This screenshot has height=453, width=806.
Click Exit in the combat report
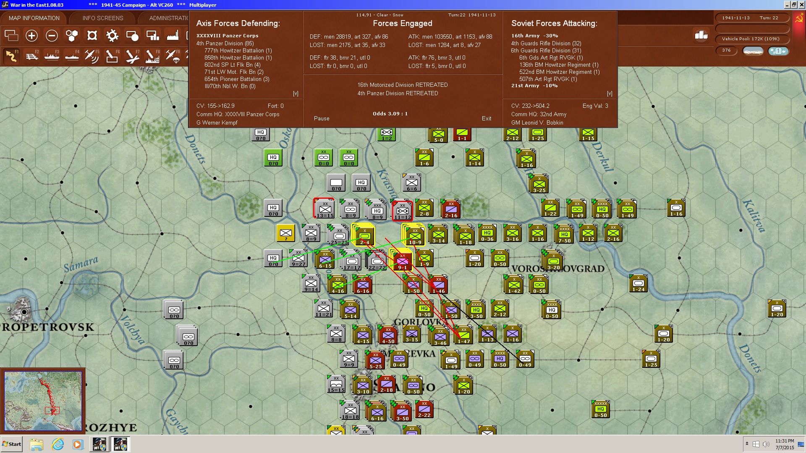coord(486,118)
